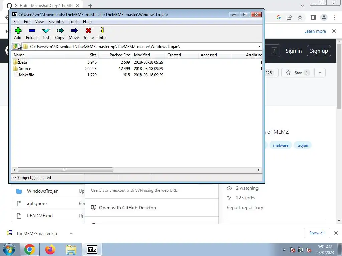
Task: Open the Tools menu
Action: coord(73,22)
